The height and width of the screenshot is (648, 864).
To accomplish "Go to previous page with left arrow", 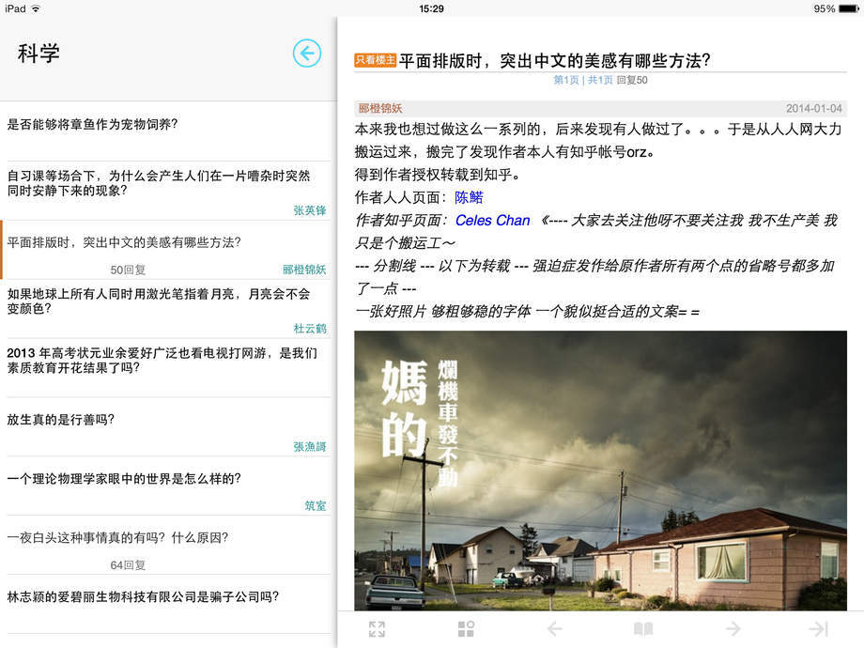I will pos(555,628).
